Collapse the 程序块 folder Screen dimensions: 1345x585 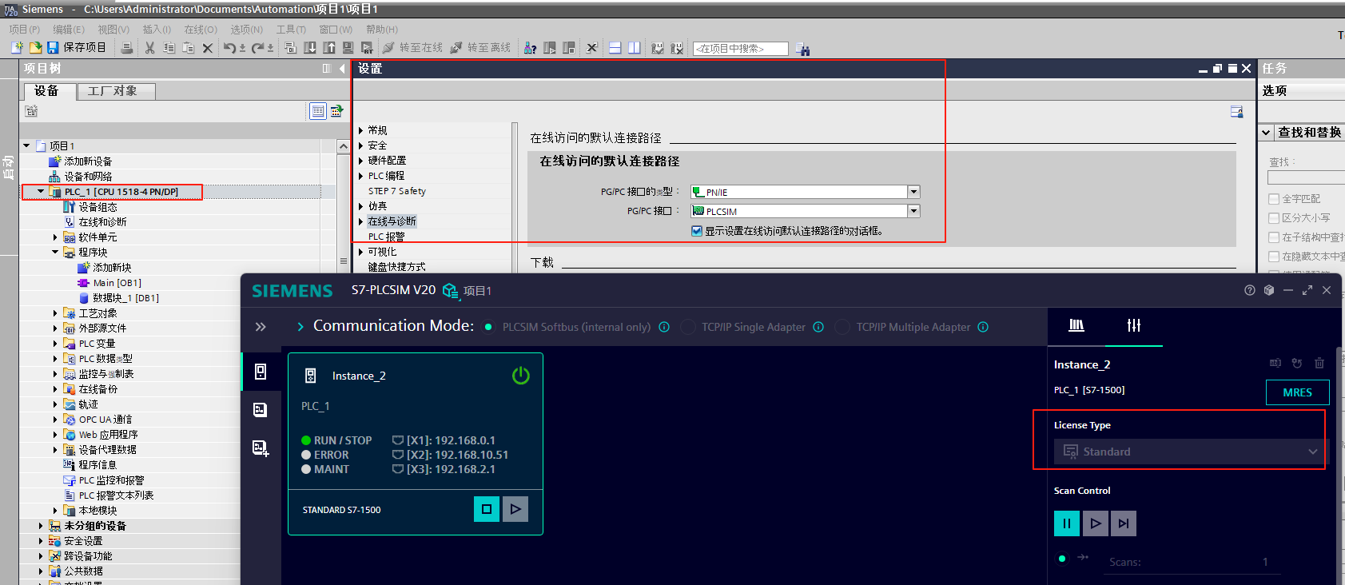pyautogui.click(x=55, y=253)
